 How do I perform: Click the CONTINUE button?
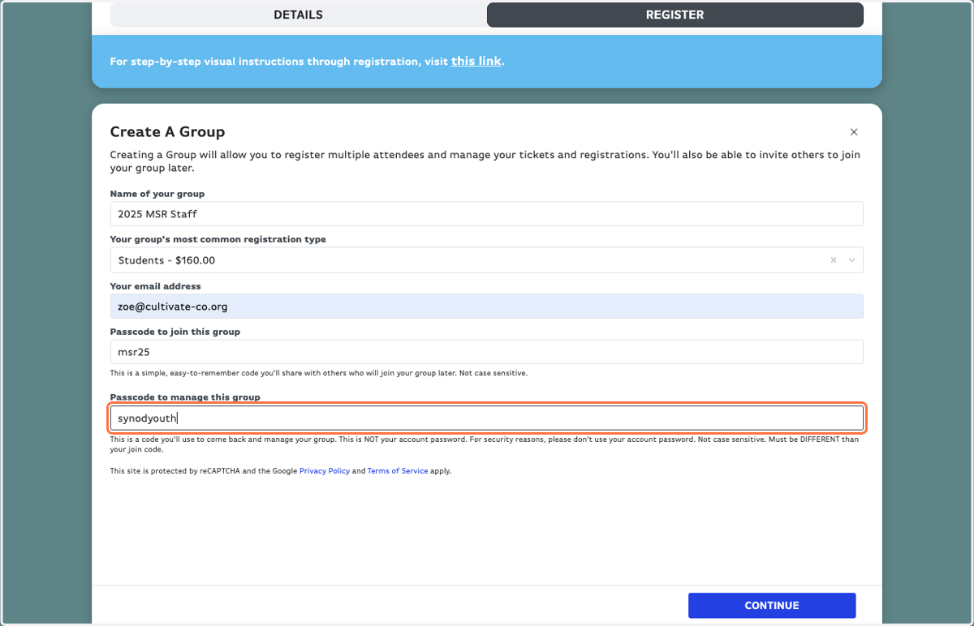772,606
